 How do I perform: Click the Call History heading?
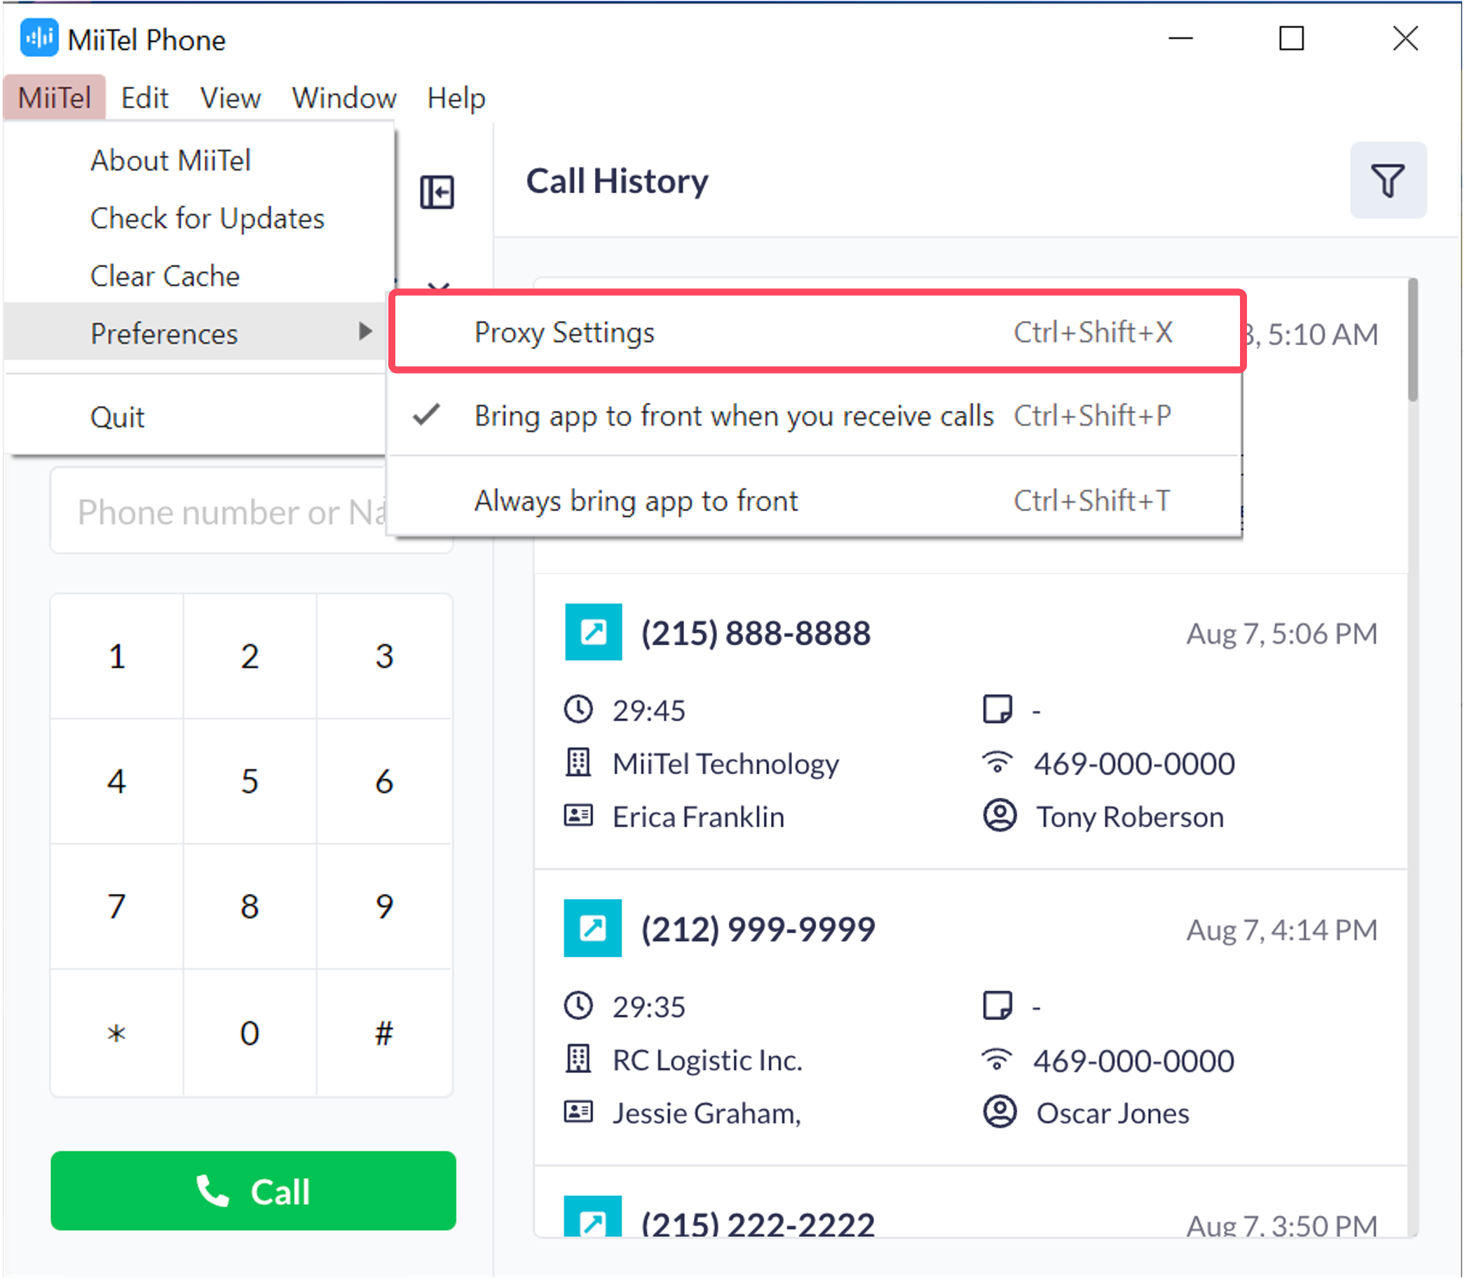point(618,182)
